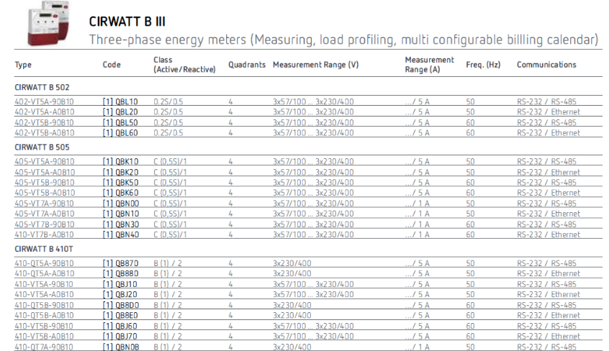Image resolution: width=609 pixels, height=351 pixels.
Task: Select type '405-VT7A-90B10'
Action: pos(45,204)
